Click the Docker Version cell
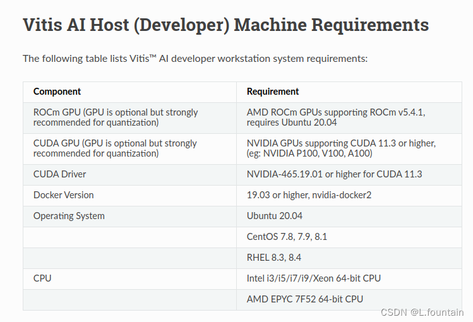The height and width of the screenshot is (322, 473). [129, 196]
